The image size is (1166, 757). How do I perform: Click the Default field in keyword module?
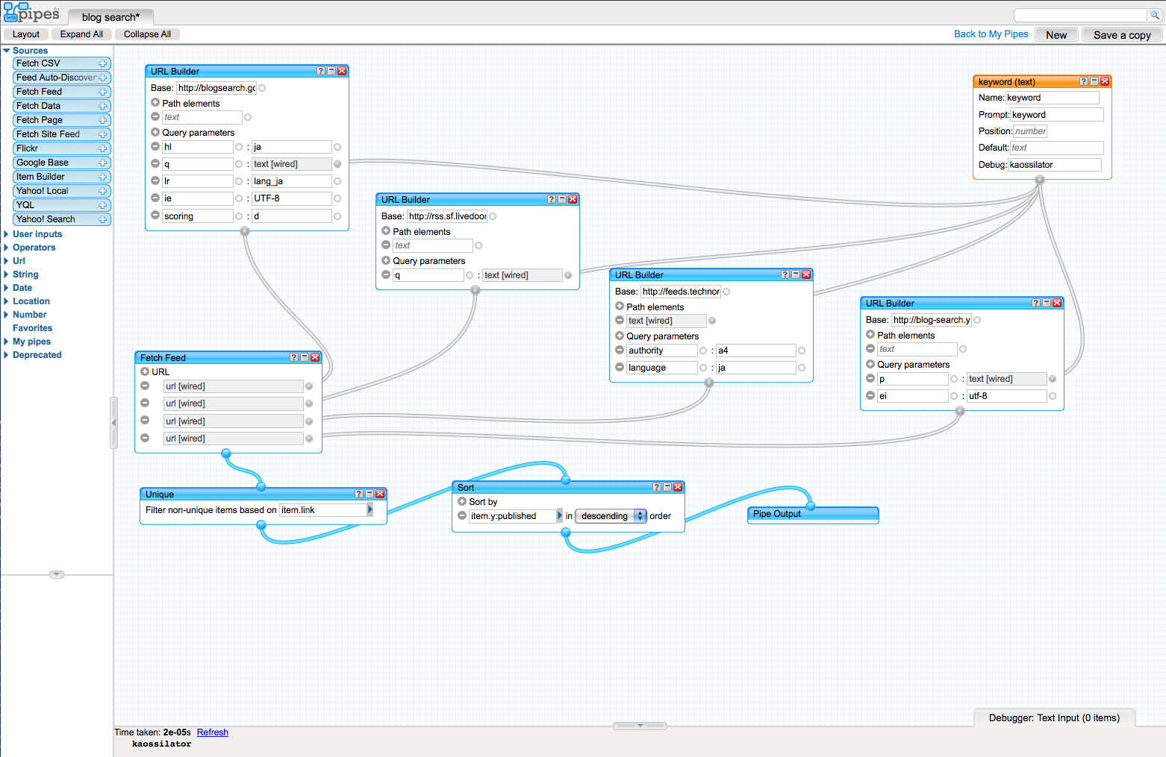pos(1057,148)
